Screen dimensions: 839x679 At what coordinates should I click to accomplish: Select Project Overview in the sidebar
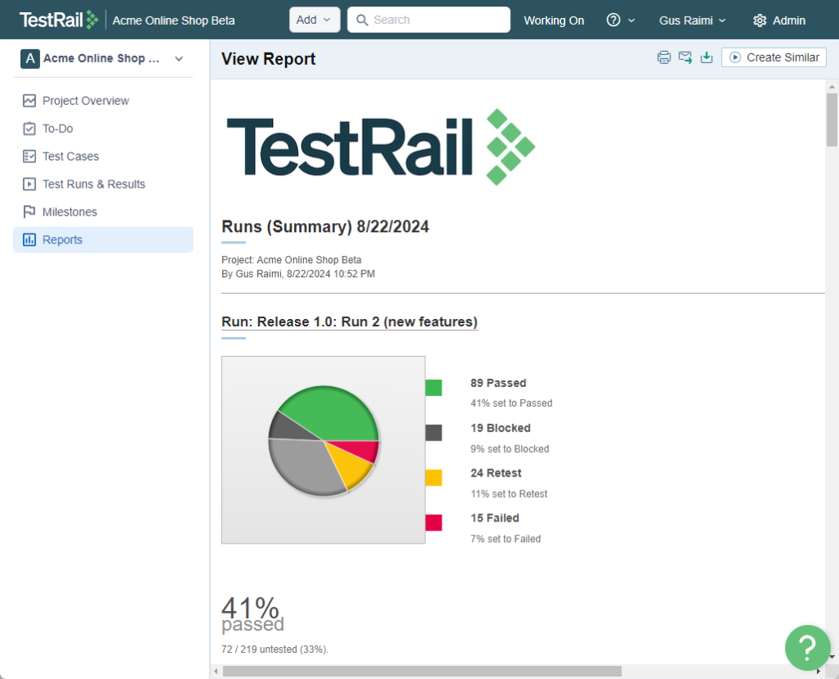point(29,100)
